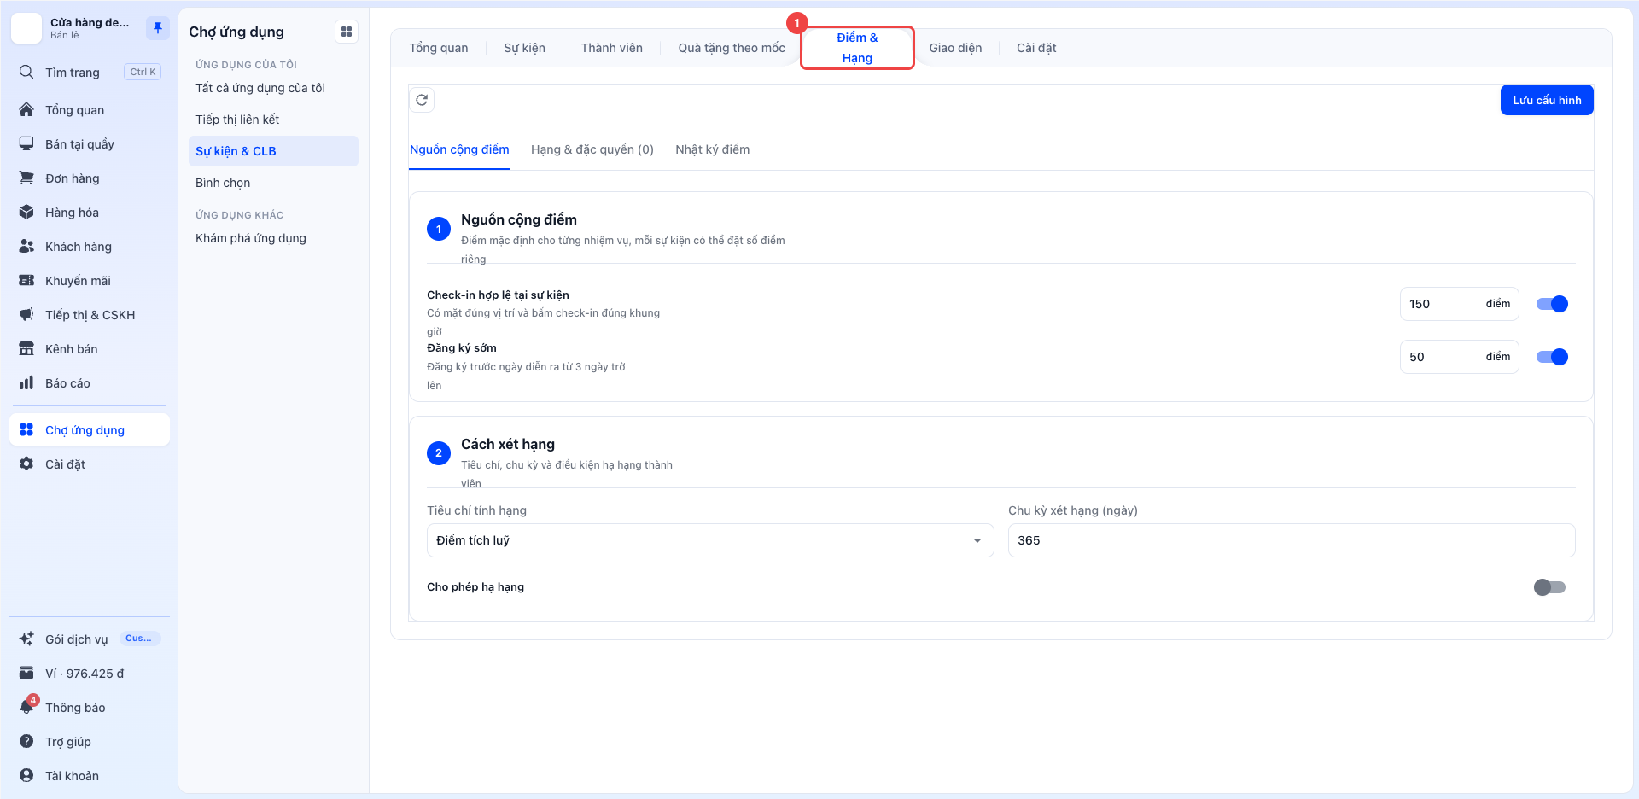Image resolution: width=1639 pixels, height=799 pixels.
Task: Disable the Check-in hợp lệ tại sự kiện toggle
Action: [x=1552, y=304]
